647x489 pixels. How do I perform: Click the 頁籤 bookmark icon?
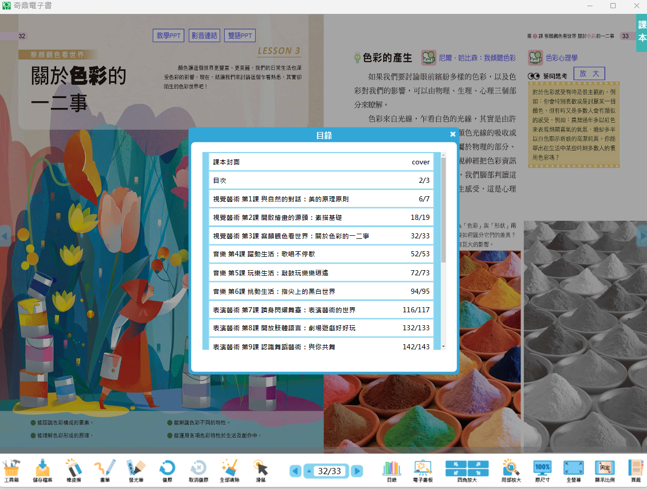(636, 470)
